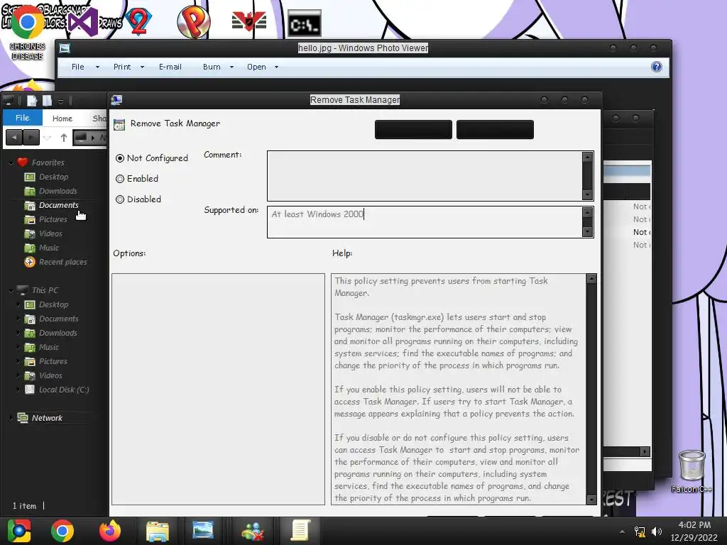Screen dimensions: 727x545
Task: Open the number 2 game desktop icon
Action: (138, 22)
